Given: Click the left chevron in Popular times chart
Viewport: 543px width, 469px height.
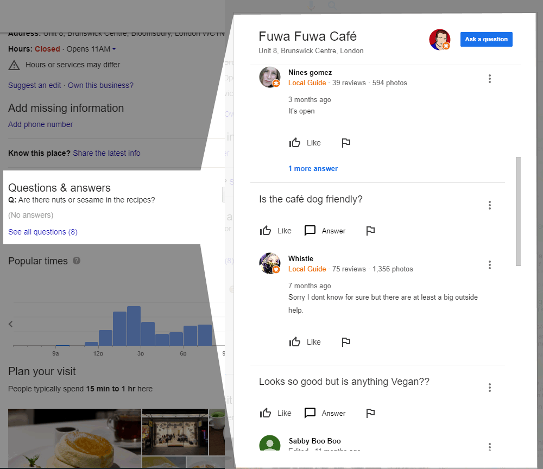Looking at the screenshot, I should coord(10,324).
